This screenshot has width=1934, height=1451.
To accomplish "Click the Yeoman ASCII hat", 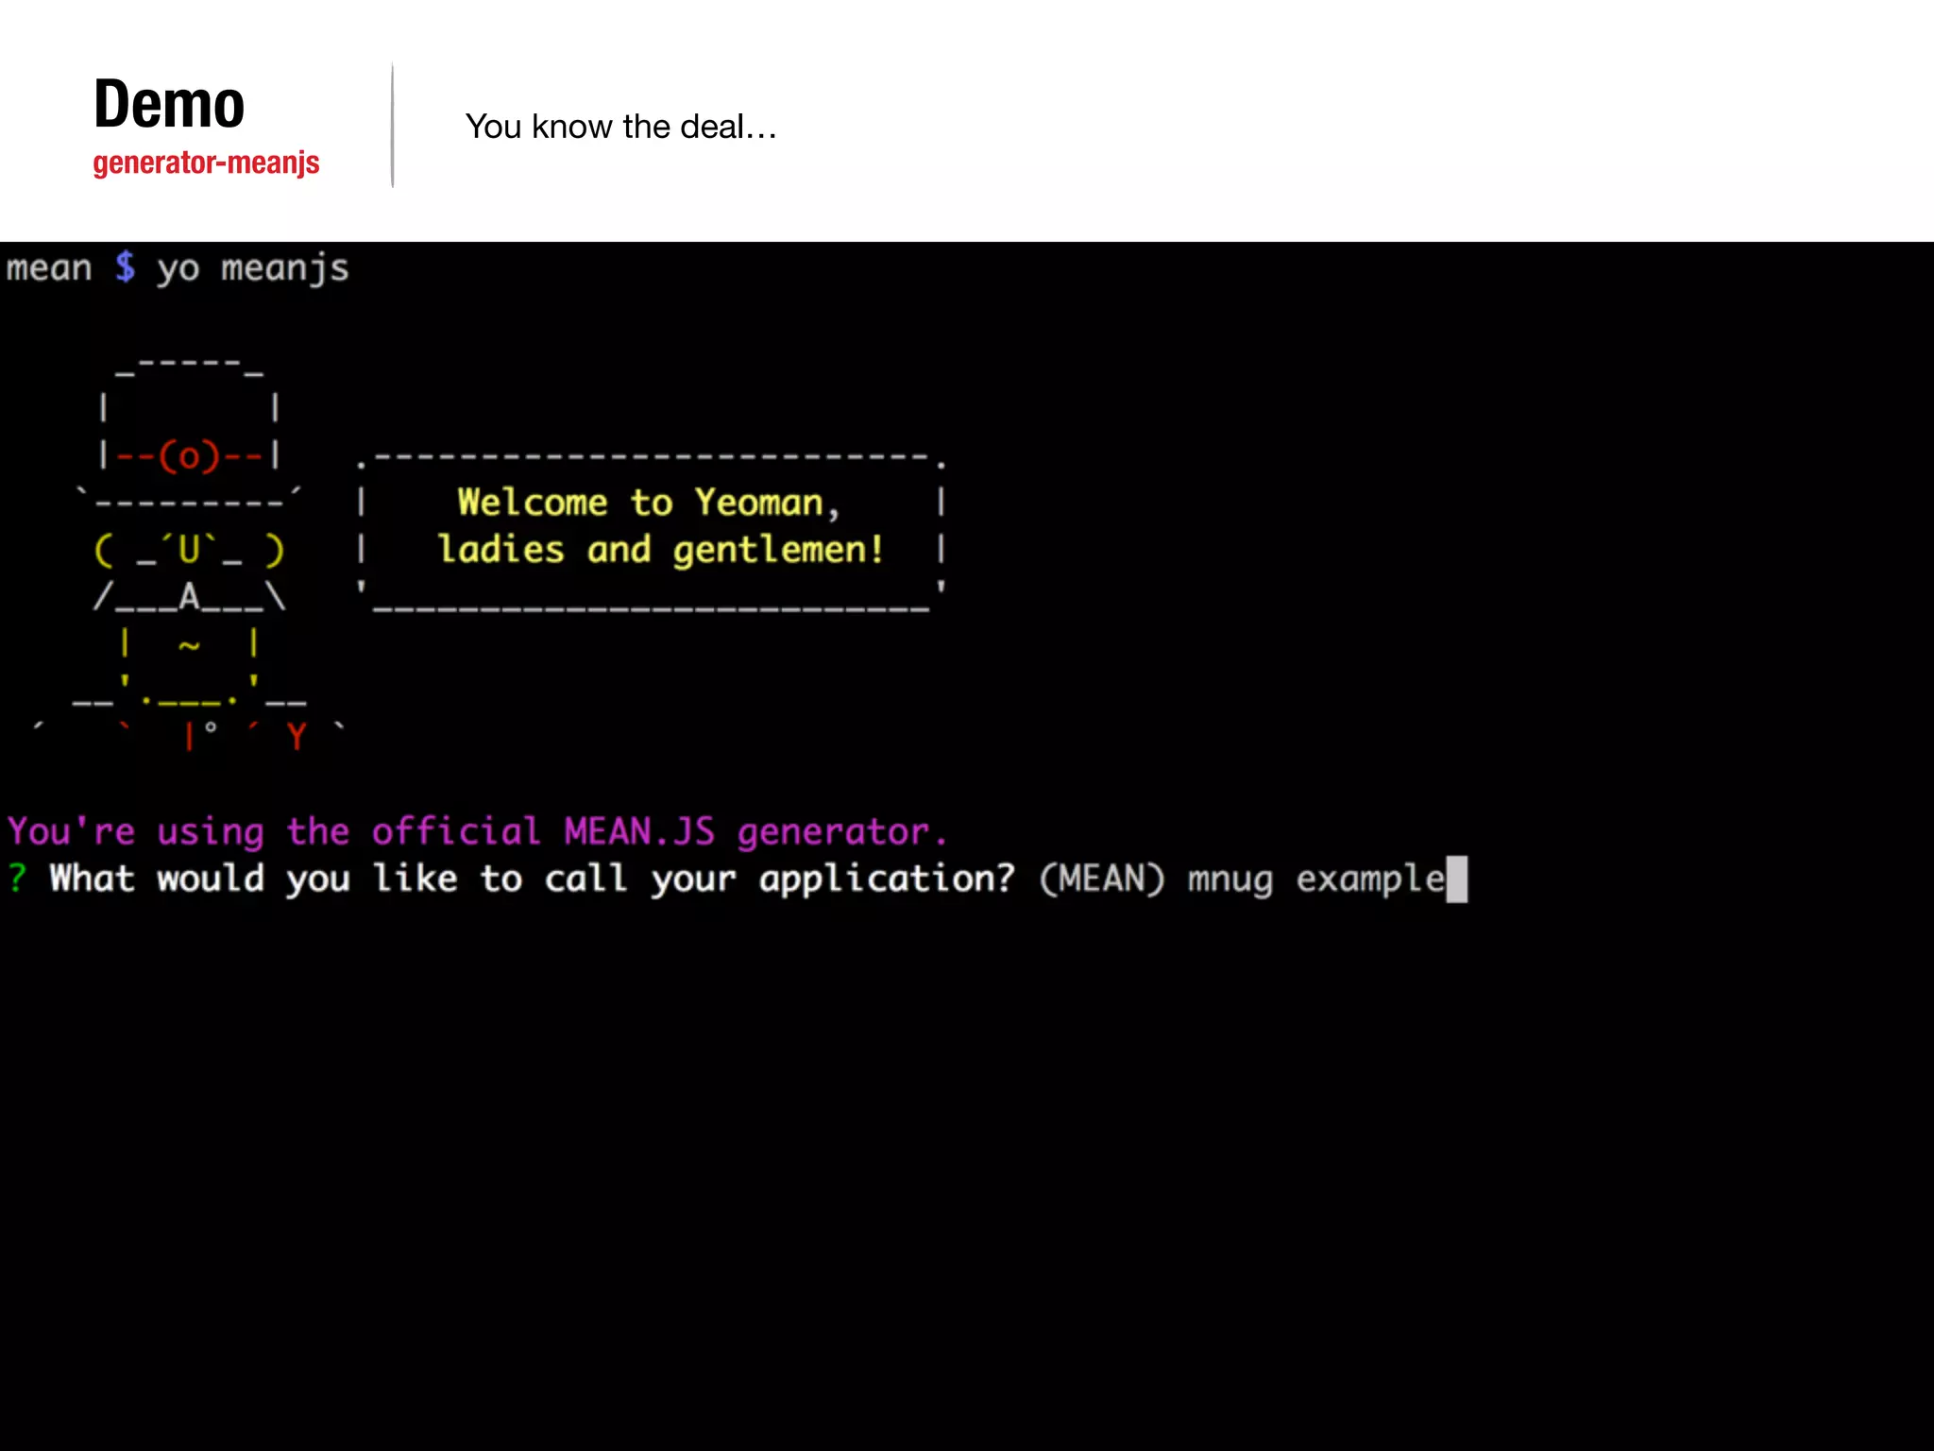I will 189,408.
